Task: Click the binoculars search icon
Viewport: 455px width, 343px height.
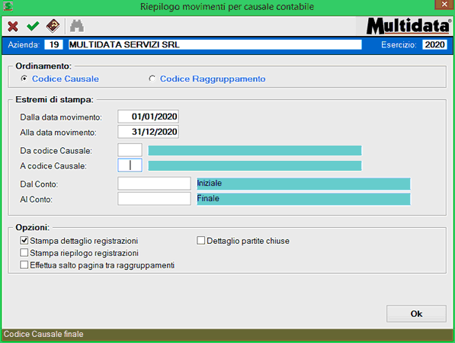Action: (x=77, y=26)
